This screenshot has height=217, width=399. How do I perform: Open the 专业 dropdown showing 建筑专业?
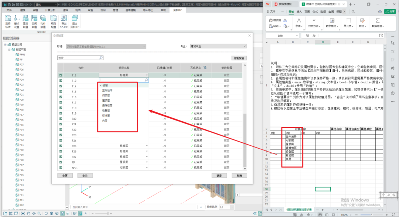pos(218,46)
